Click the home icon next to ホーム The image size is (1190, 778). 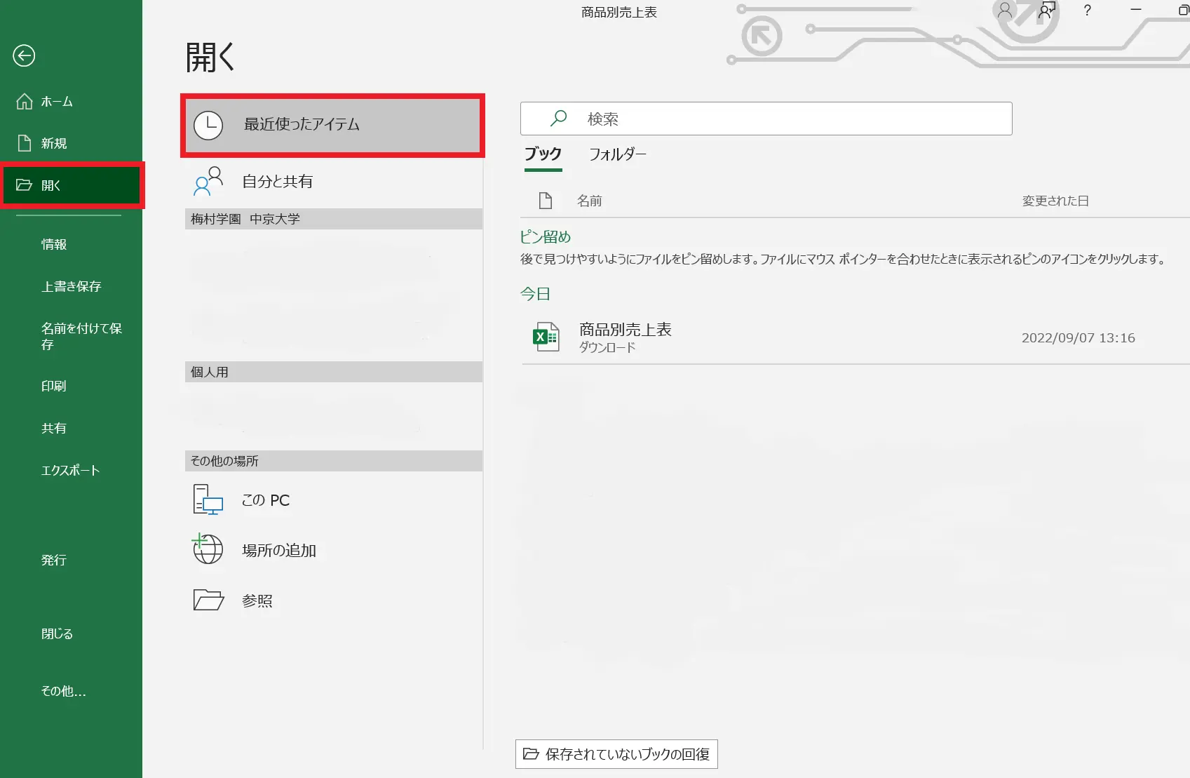pos(25,102)
